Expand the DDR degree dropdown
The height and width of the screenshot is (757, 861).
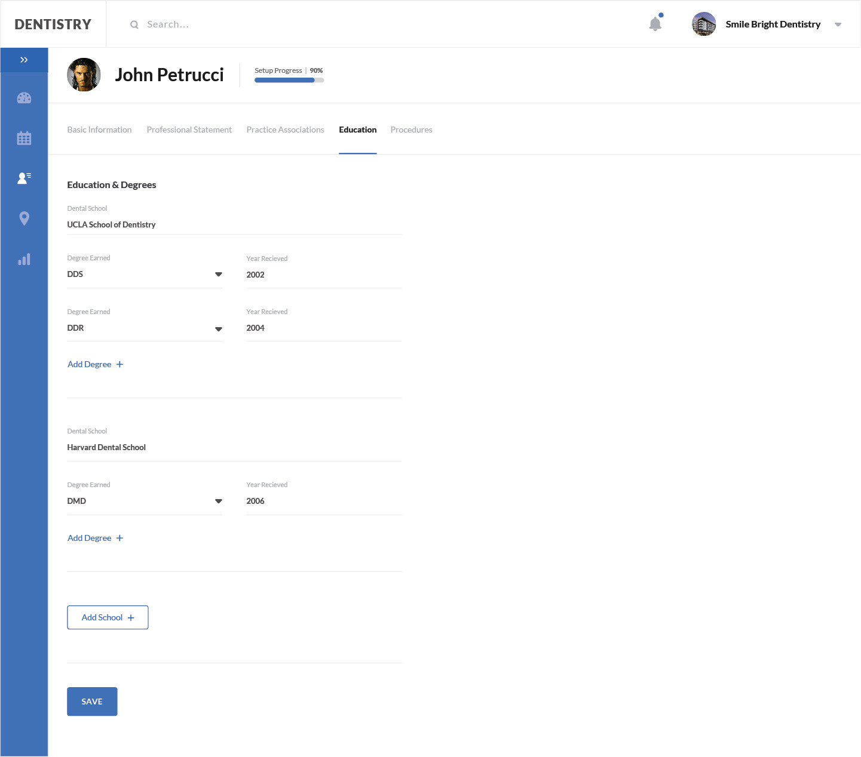tap(218, 329)
